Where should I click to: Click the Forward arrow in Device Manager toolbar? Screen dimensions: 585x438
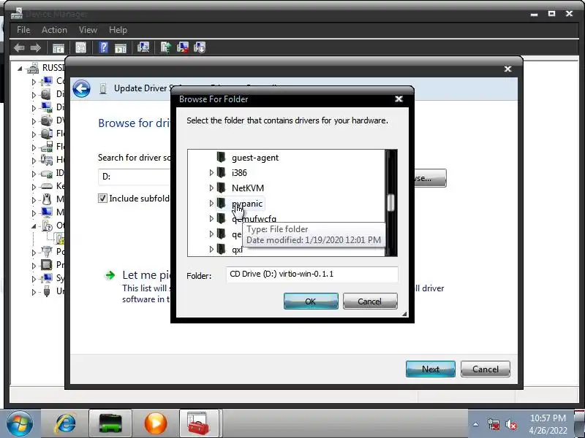click(35, 47)
